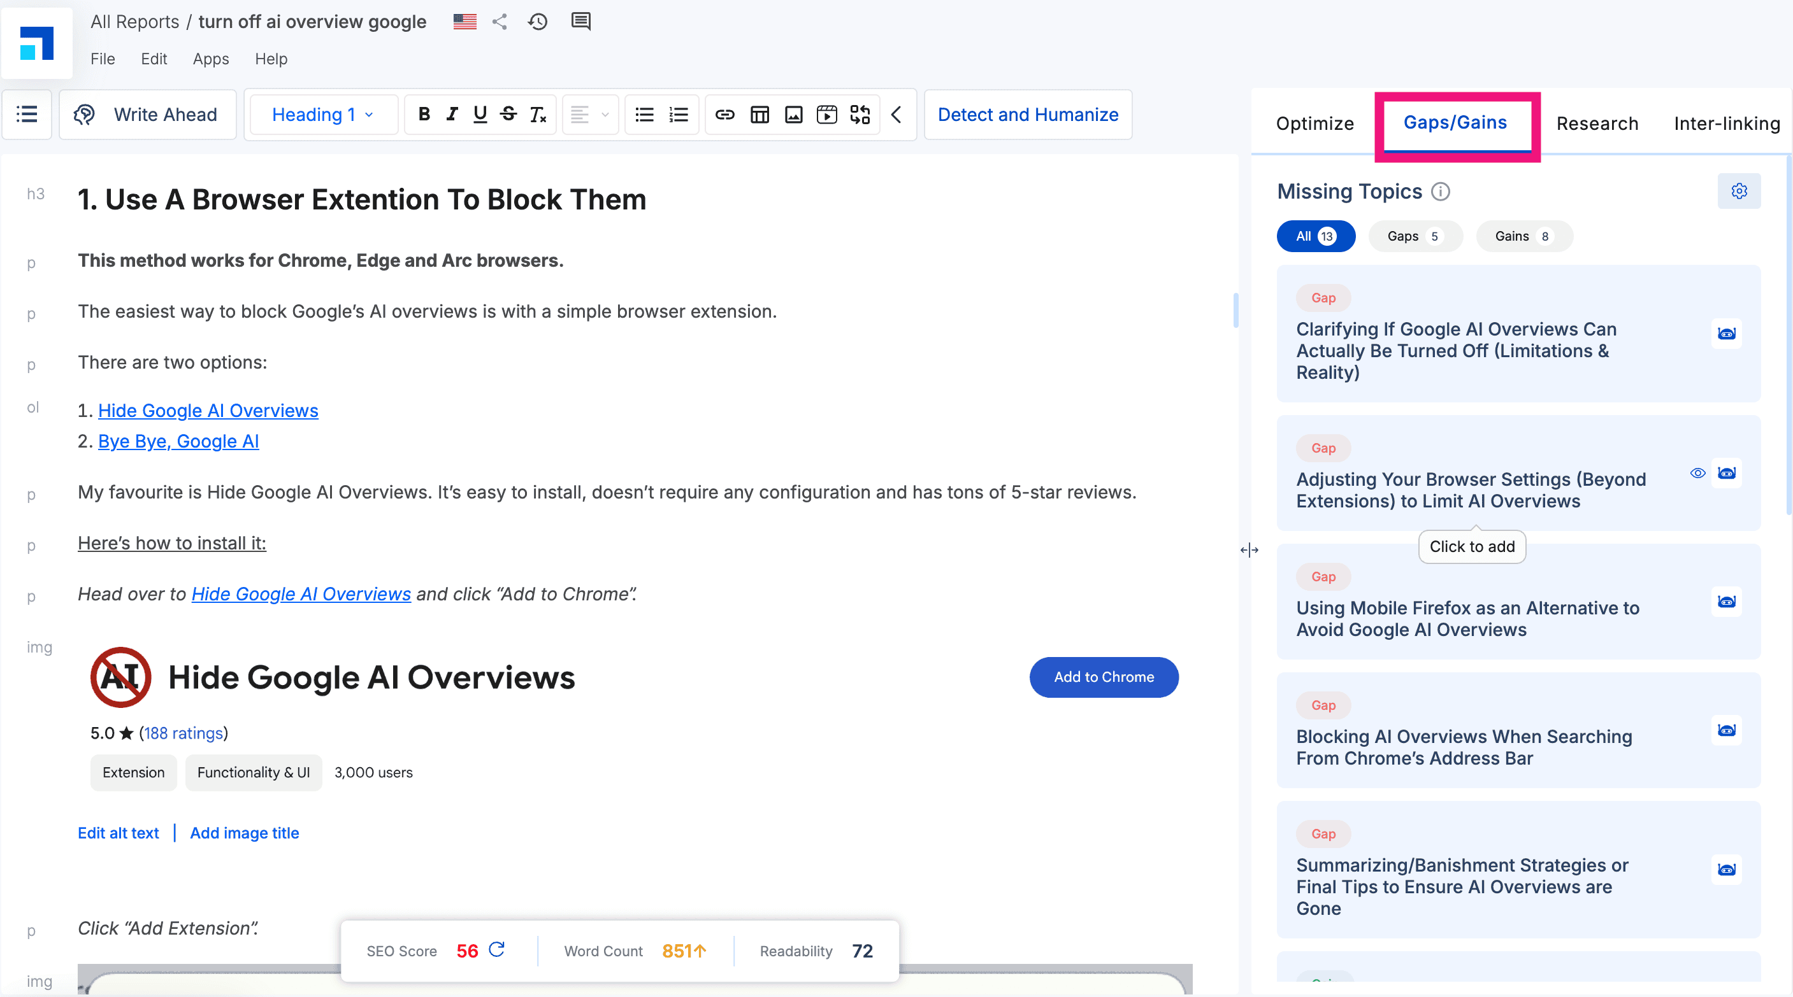Open the Help menu

(271, 59)
